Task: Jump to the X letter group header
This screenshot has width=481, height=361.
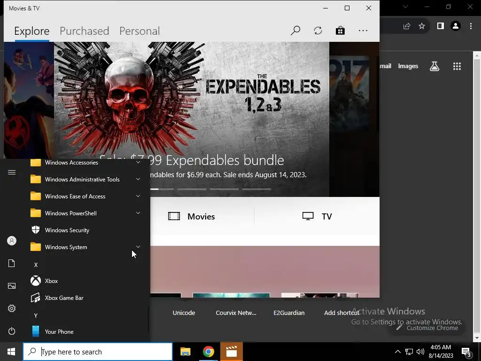Action: [36, 265]
